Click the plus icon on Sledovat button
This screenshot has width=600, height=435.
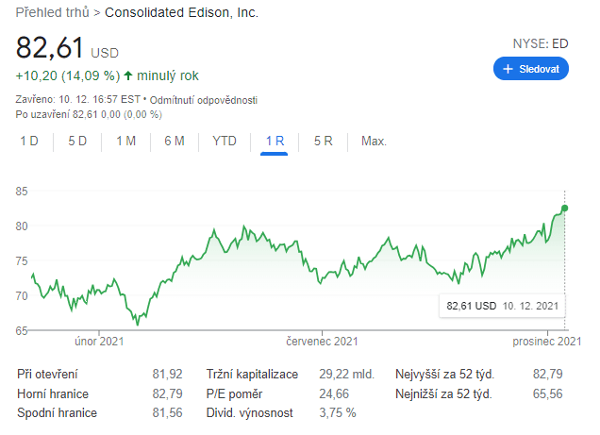click(508, 69)
